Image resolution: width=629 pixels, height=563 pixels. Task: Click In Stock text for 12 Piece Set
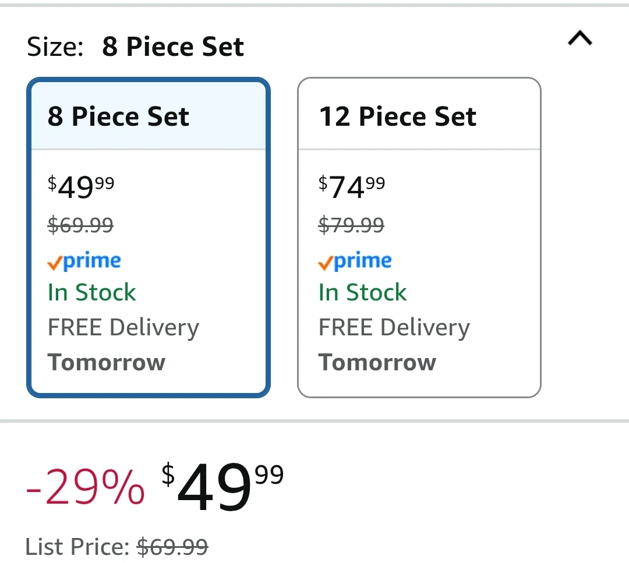[x=362, y=292]
